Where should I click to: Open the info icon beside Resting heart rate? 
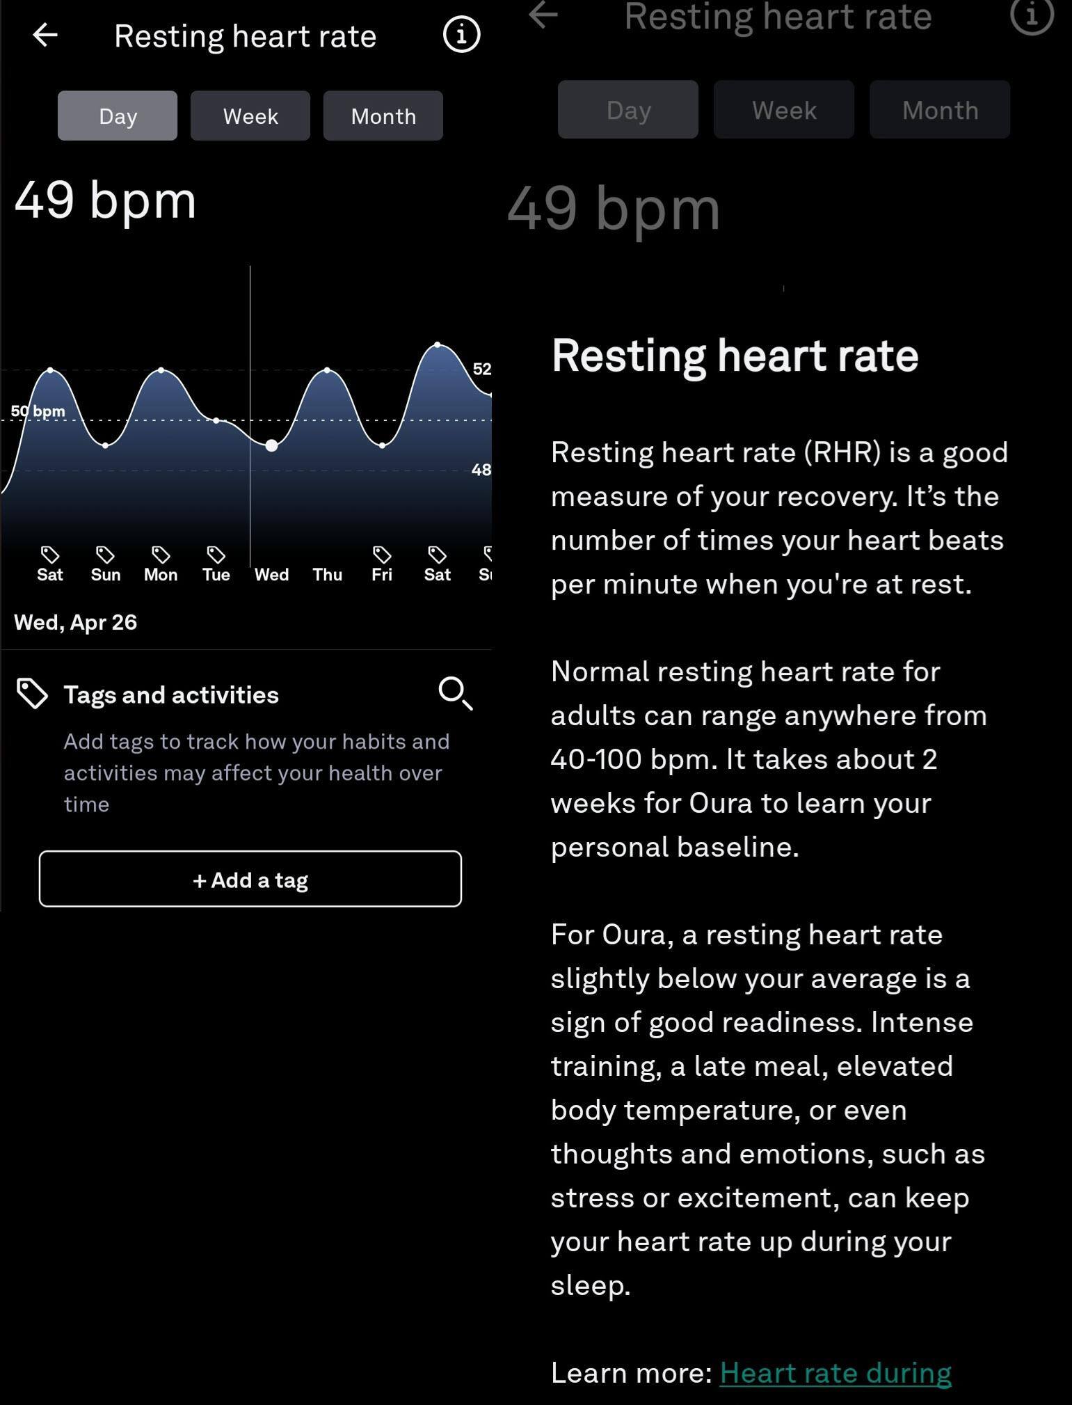[461, 34]
